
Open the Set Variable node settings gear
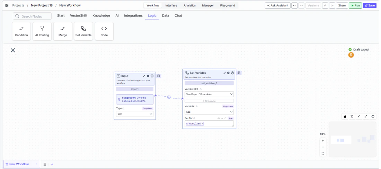tap(228, 73)
